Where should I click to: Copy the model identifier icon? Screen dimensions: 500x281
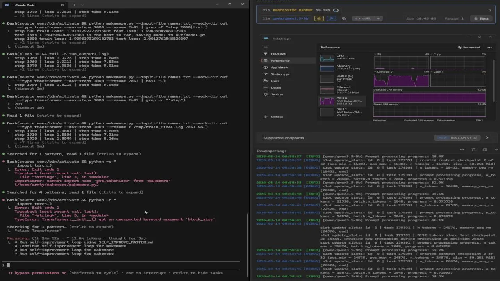(344, 18)
